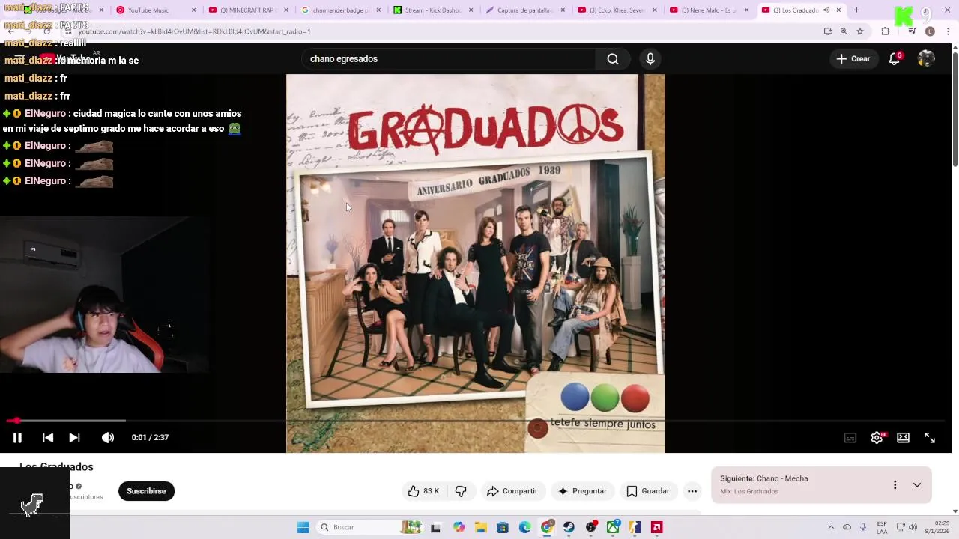Viewport: 959px width, 539px height.
Task: Open Task View in the taskbar
Action: pos(435,527)
